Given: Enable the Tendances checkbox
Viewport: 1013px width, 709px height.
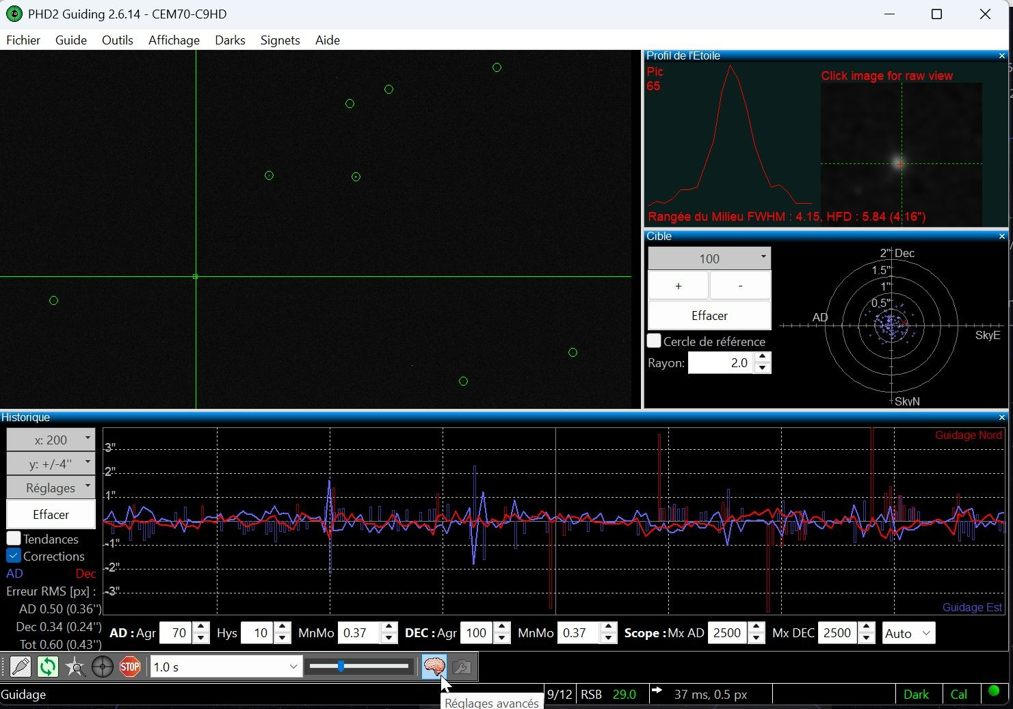Looking at the screenshot, I should (x=14, y=539).
